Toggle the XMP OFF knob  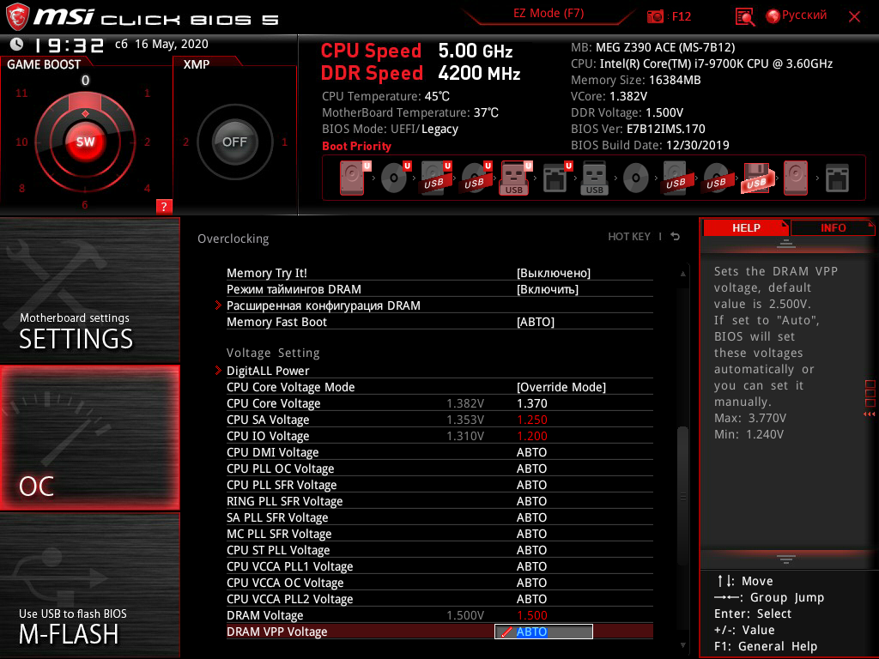tap(234, 142)
